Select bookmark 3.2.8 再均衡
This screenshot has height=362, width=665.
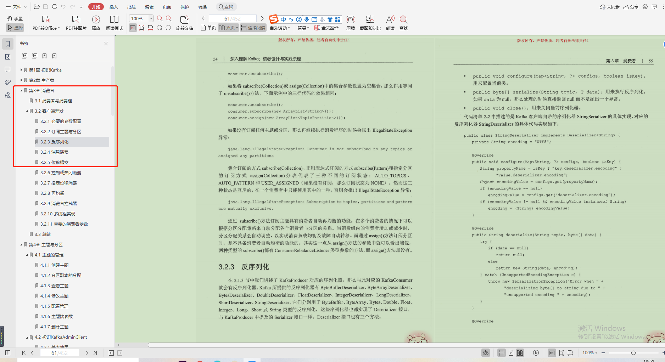click(52, 193)
